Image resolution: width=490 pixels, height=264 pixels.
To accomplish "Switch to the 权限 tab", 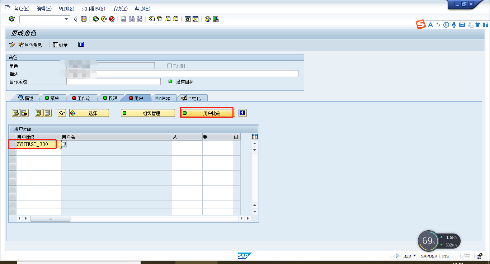I will point(110,98).
